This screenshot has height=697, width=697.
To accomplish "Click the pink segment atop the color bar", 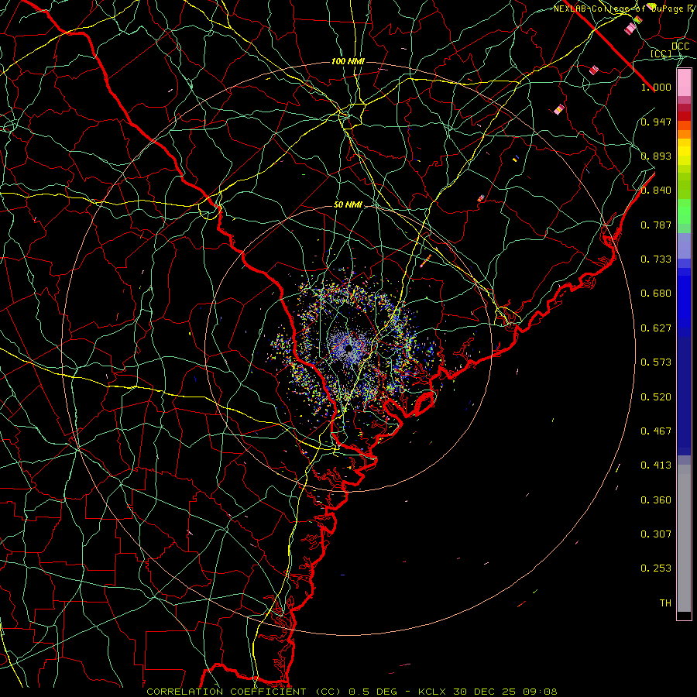I will click(684, 82).
